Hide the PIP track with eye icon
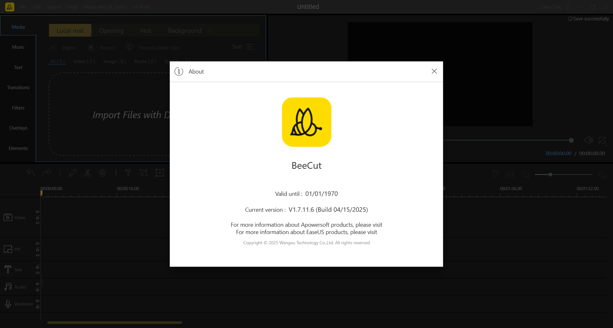This screenshot has width=613, height=328. click(x=38, y=255)
